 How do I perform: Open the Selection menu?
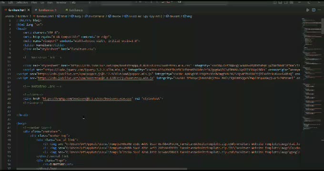(22, 2)
